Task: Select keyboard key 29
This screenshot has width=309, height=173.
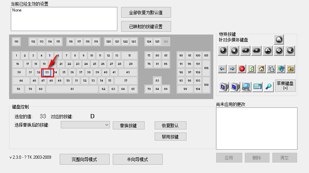Action: pos(131,64)
